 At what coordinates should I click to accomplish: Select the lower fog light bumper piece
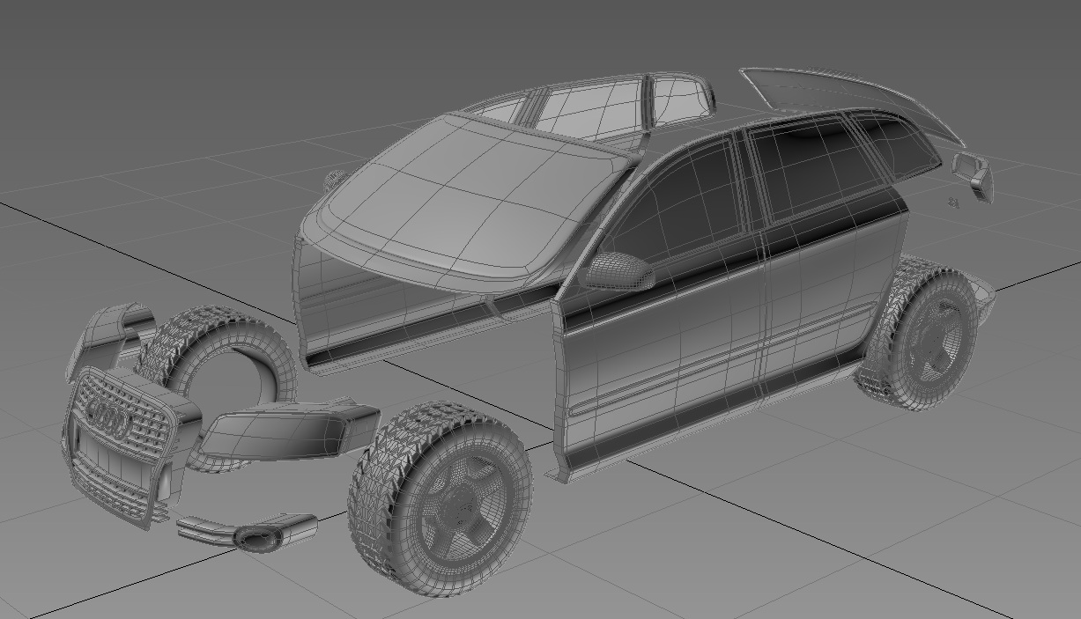248,532
